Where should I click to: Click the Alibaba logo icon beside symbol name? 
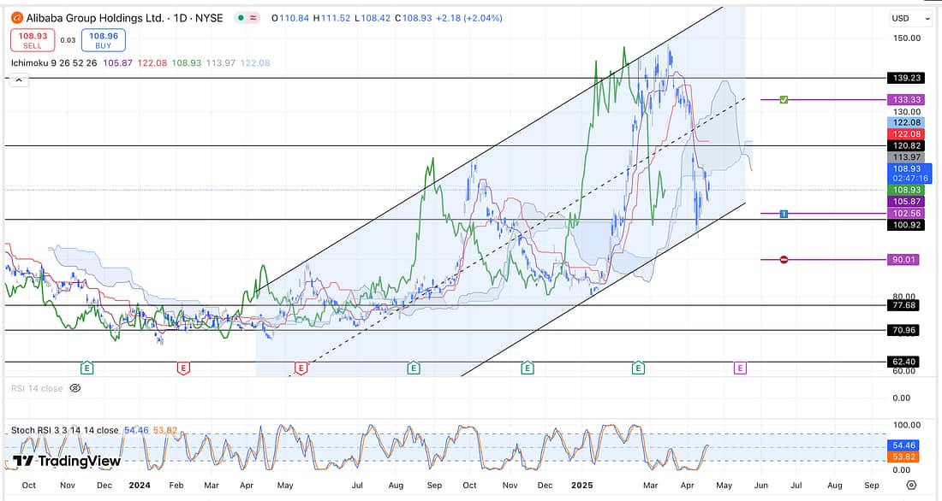coord(17,18)
